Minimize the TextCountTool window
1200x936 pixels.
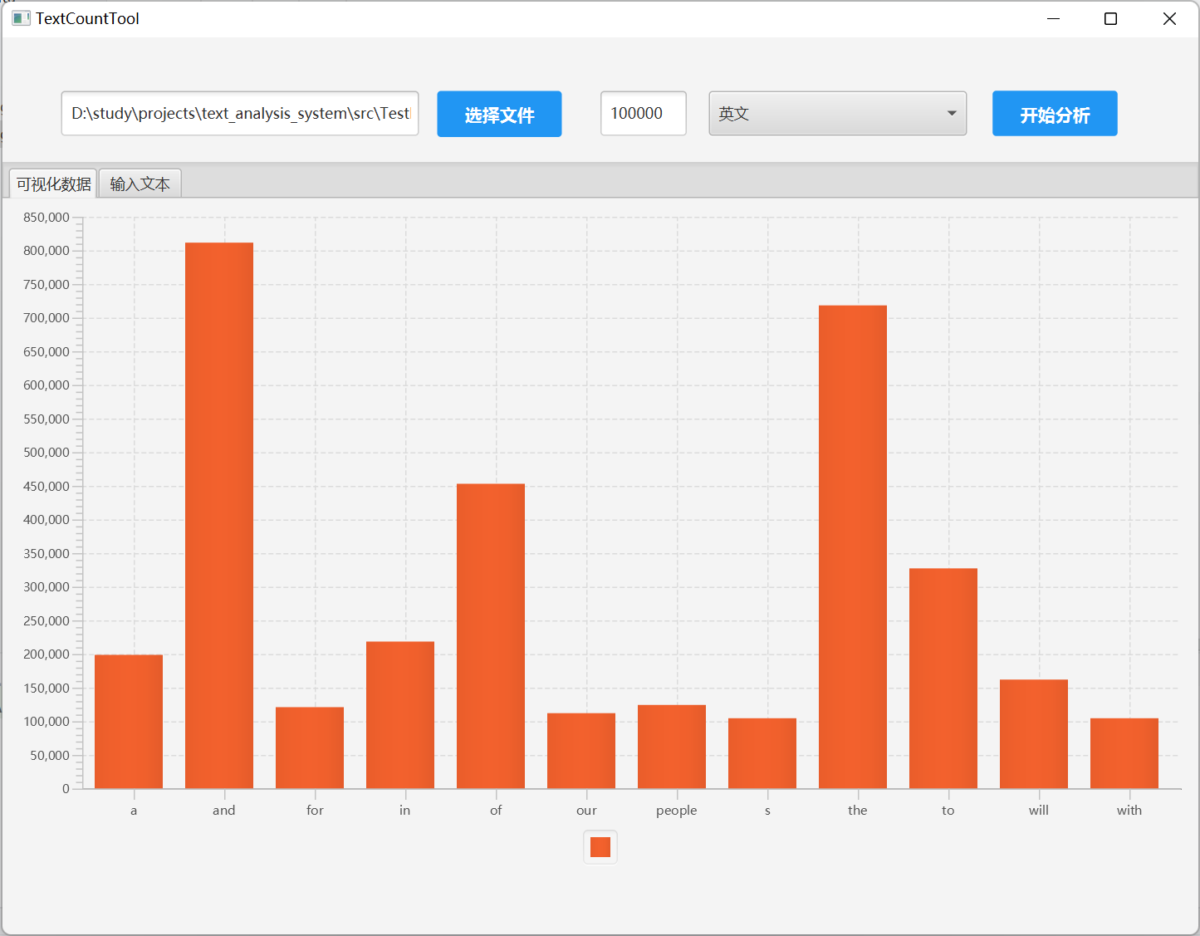1053,19
